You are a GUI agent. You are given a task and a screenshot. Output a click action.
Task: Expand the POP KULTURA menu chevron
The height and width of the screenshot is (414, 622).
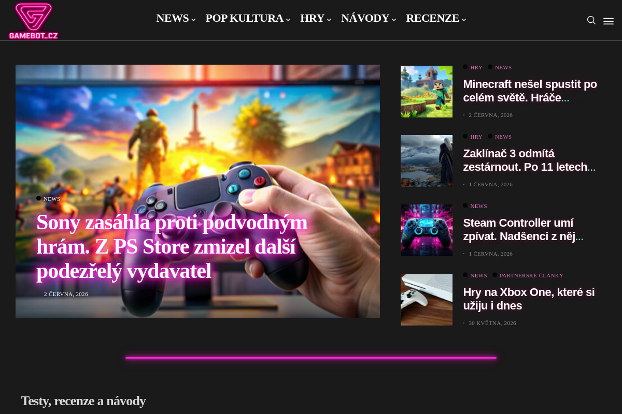(288, 19)
